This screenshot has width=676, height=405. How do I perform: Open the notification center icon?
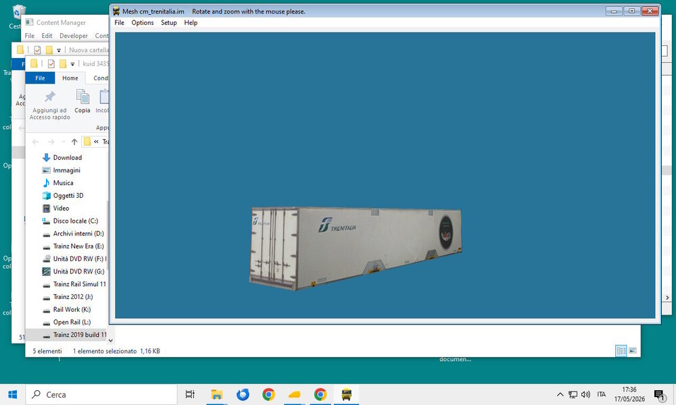tap(658, 395)
